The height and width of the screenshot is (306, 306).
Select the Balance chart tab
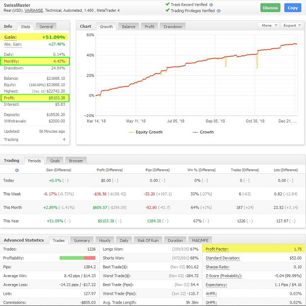point(129,26)
